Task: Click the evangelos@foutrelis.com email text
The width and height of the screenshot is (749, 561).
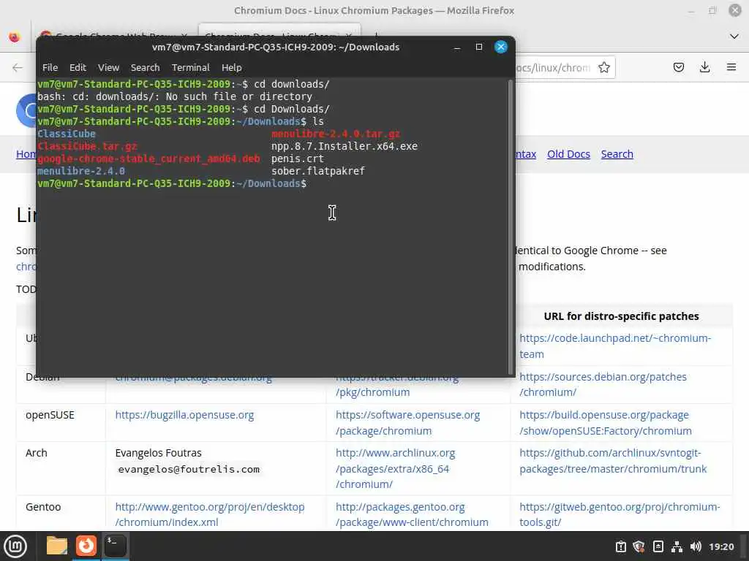Action: pos(189,470)
